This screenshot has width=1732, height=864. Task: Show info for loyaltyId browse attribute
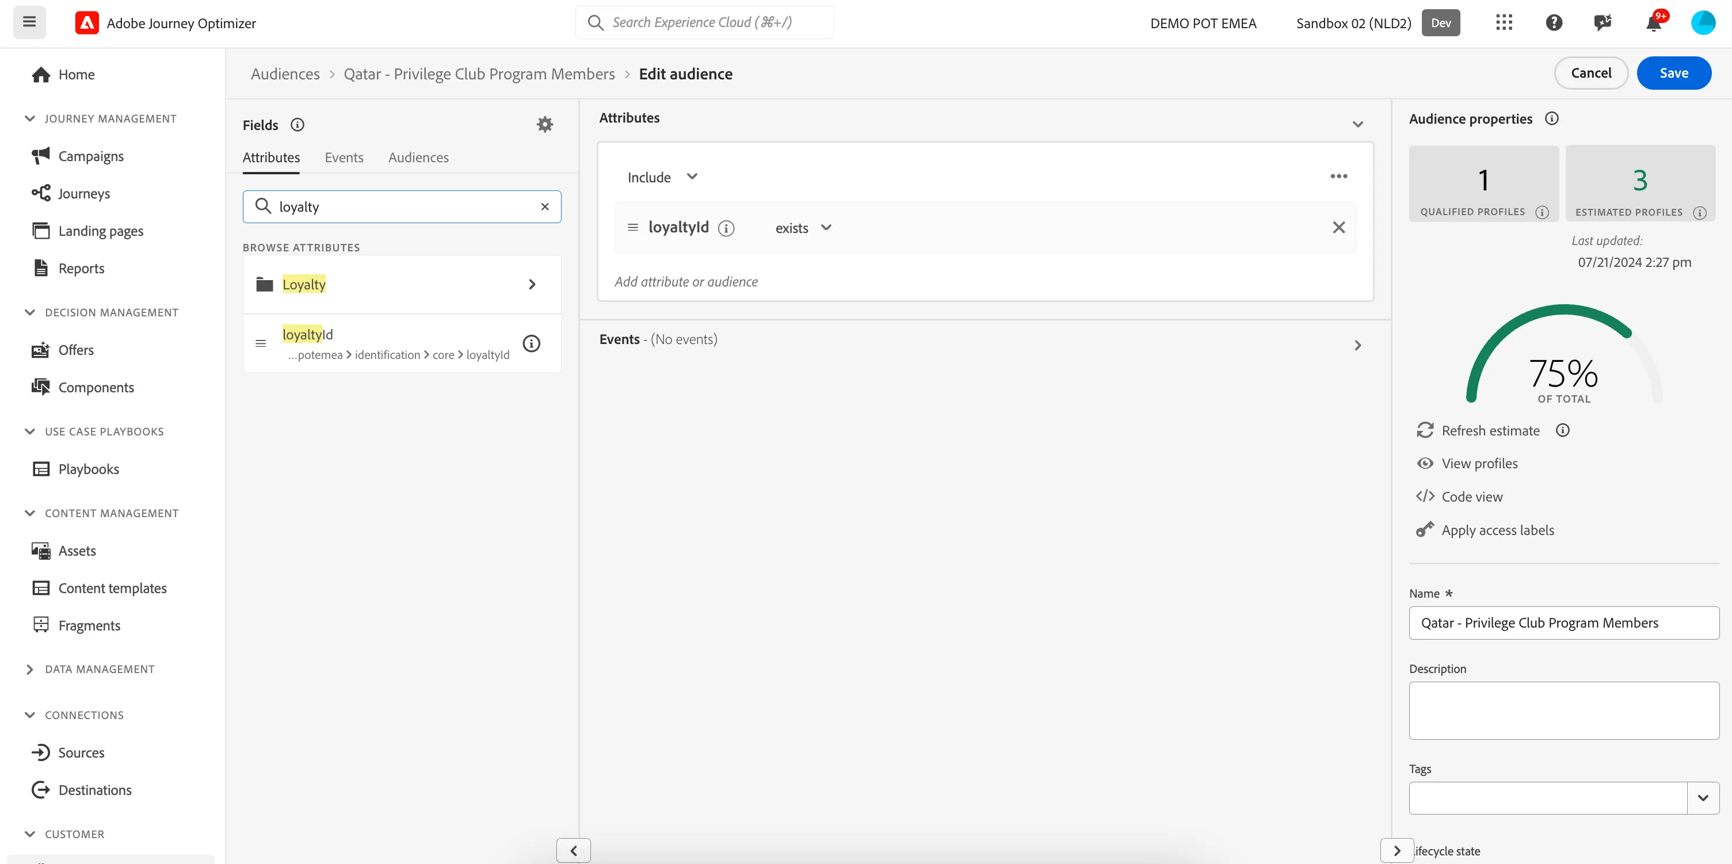(531, 343)
